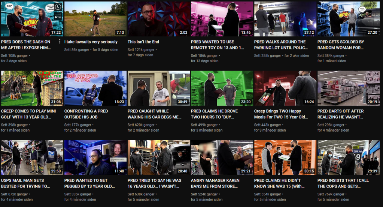Open the golf field video thumbnail
The width and height of the screenshot is (383, 207).
click(95, 19)
